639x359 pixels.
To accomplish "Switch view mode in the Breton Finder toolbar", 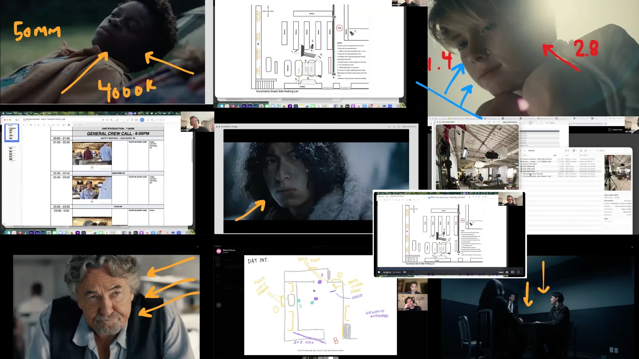I will pyautogui.click(x=567, y=151).
